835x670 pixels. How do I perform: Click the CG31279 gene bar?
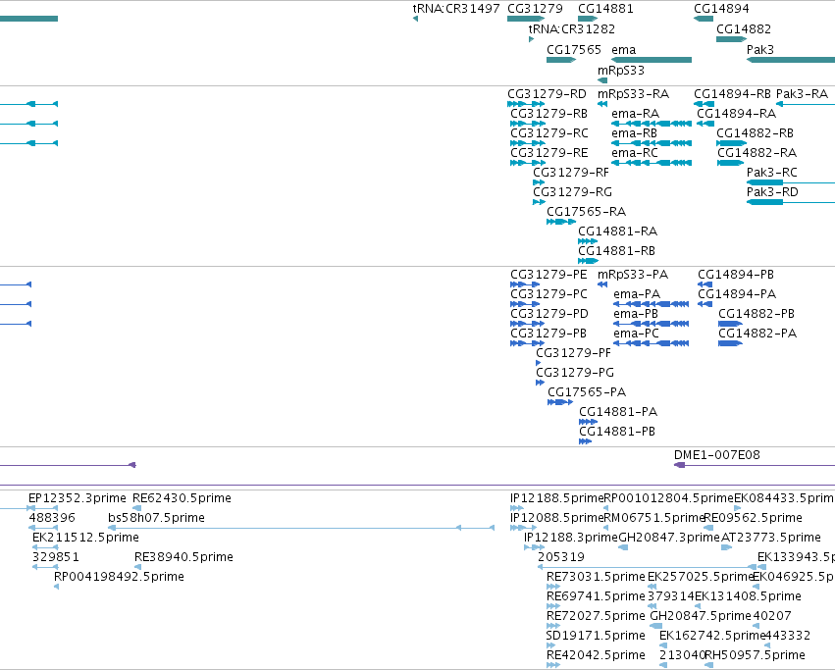[x=526, y=19]
